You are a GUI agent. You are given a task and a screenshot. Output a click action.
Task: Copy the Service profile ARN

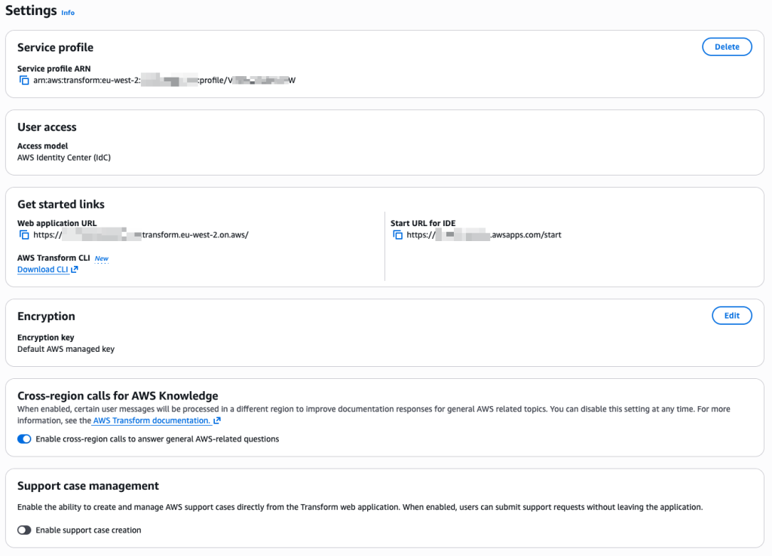click(x=24, y=80)
